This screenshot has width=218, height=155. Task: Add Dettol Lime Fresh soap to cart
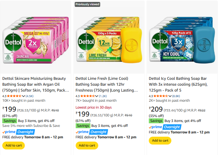87,146
